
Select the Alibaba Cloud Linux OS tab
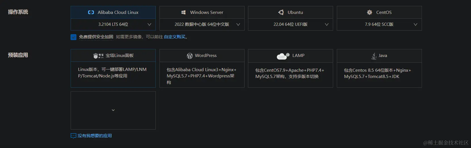[113, 12]
